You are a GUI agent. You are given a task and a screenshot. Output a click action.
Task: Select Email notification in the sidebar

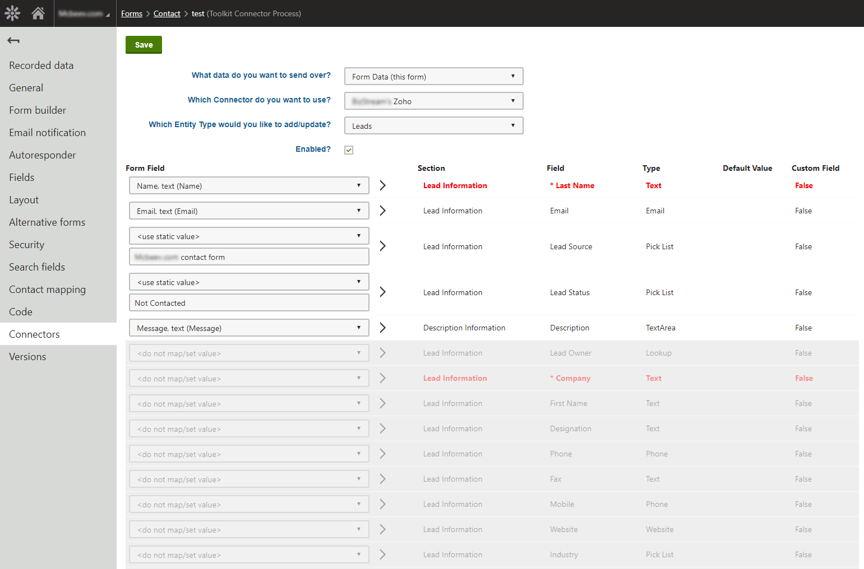[47, 133]
